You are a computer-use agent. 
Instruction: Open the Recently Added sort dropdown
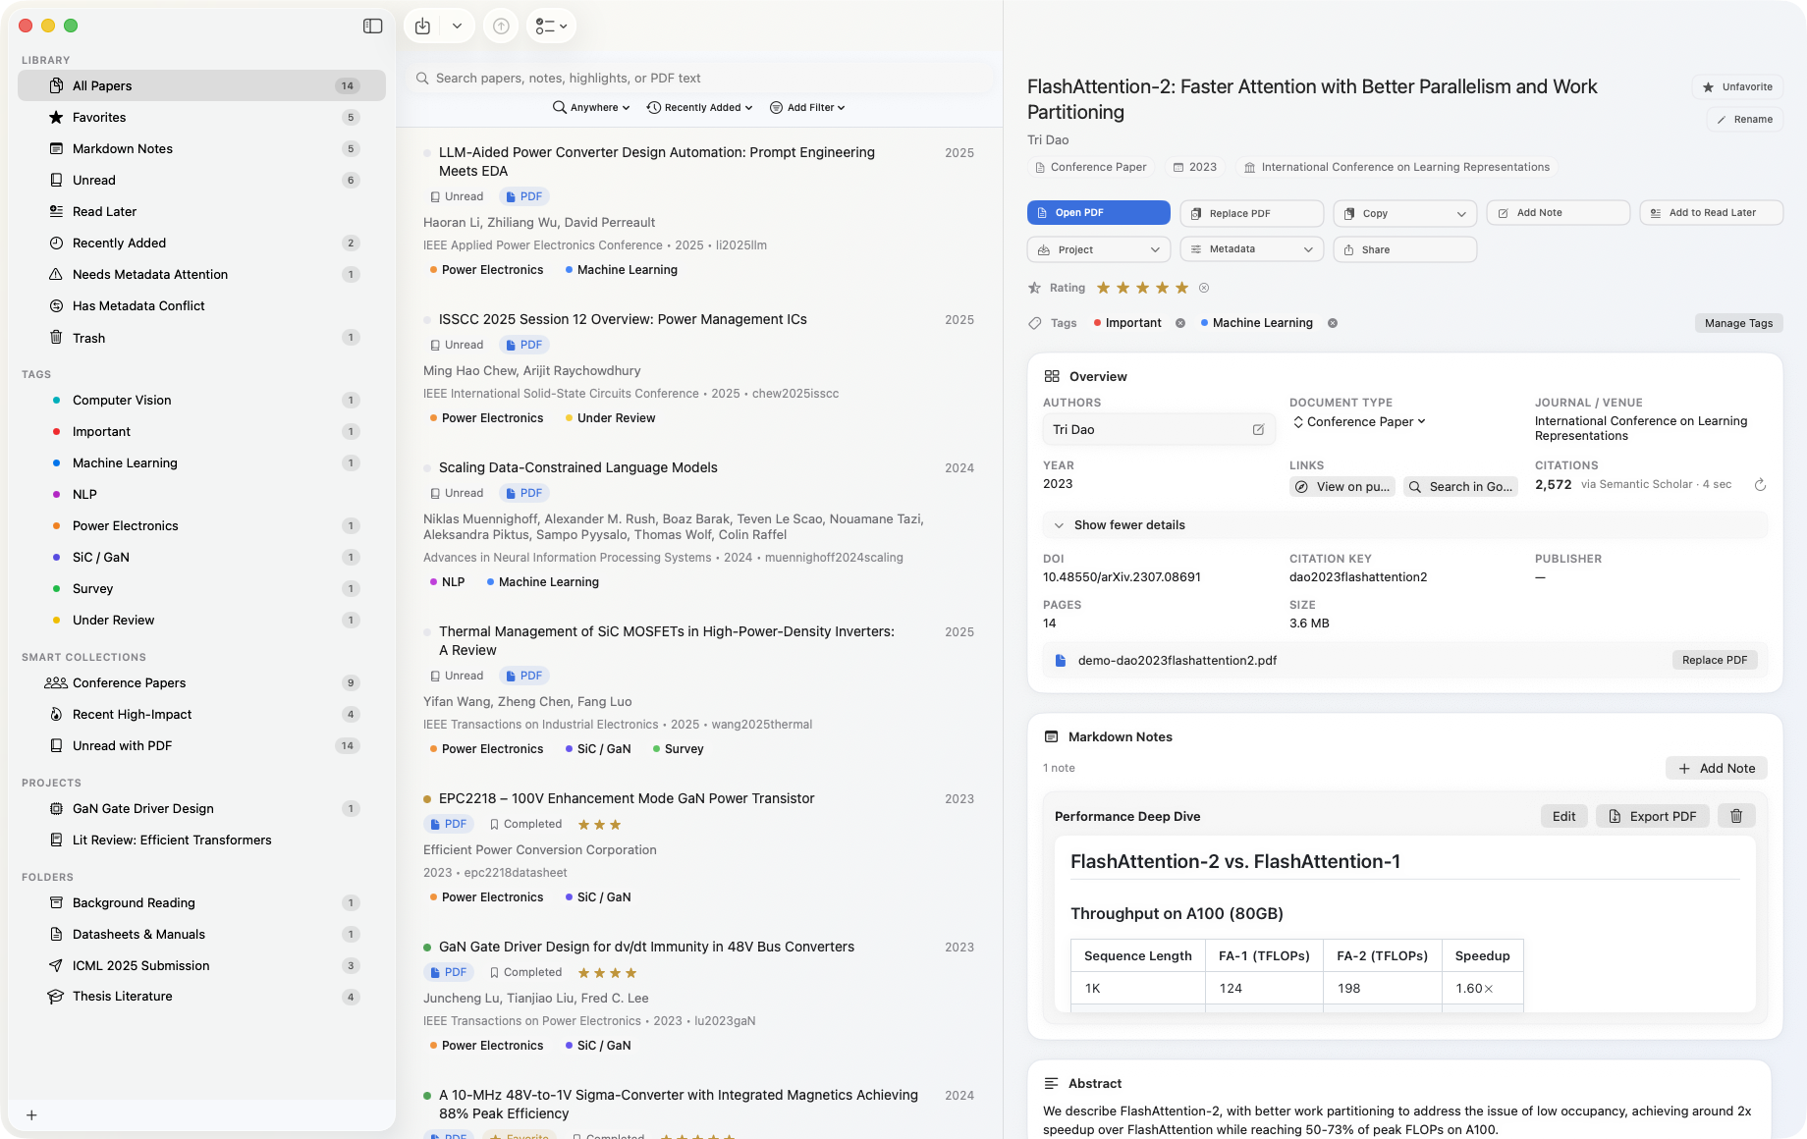(699, 107)
